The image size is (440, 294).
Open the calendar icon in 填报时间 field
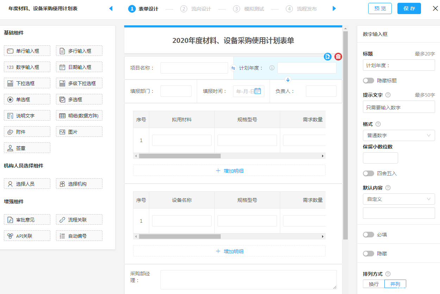click(258, 91)
